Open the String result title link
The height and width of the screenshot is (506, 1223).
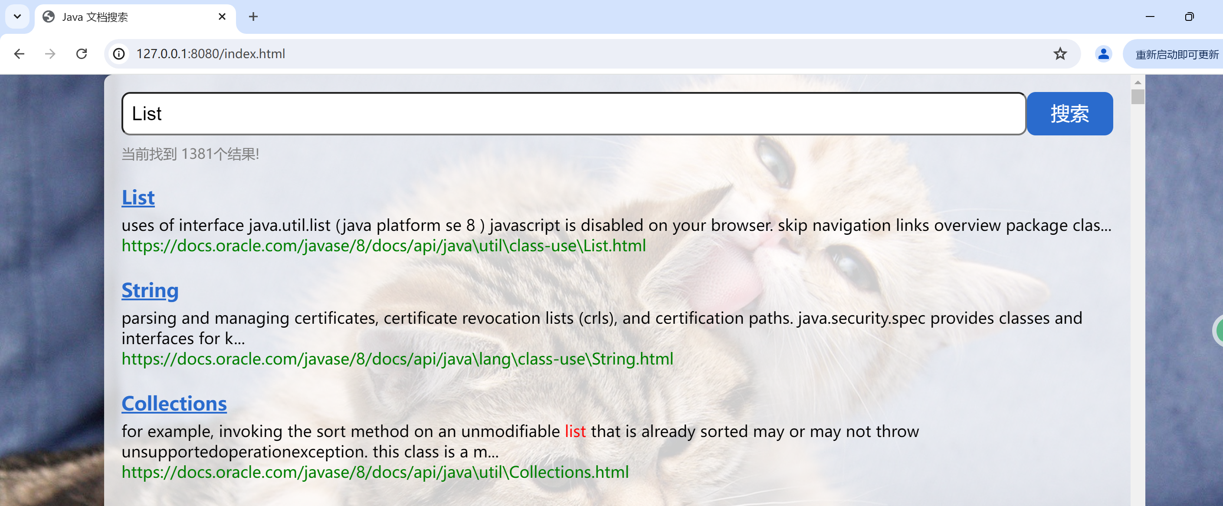click(150, 290)
